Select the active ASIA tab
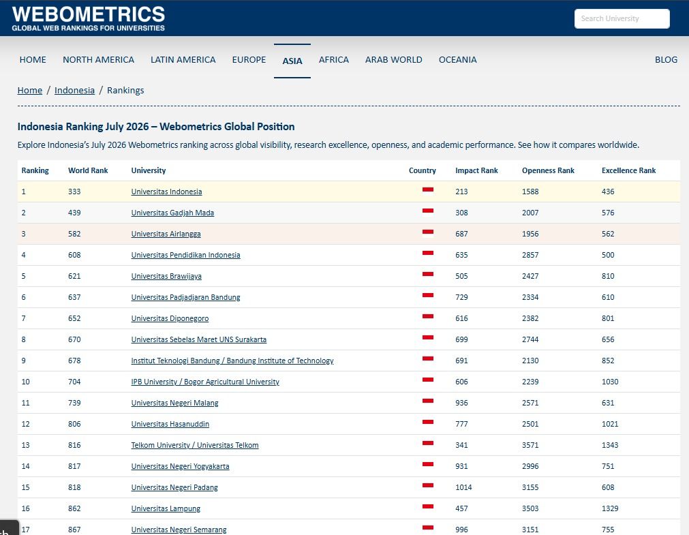689x535 pixels. click(x=292, y=61)
